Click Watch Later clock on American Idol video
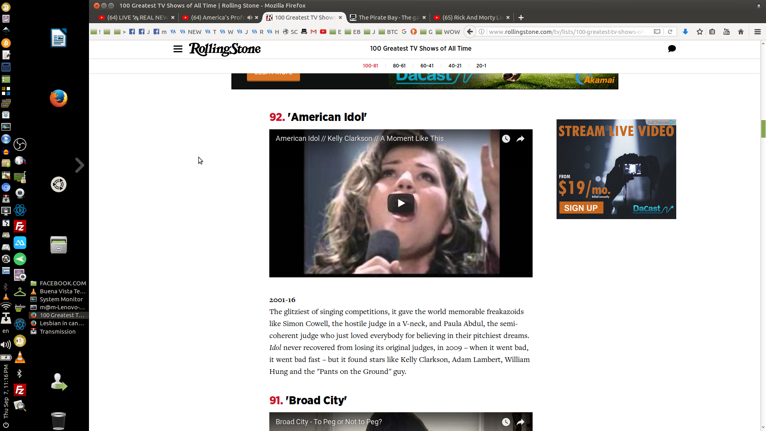Screen dimensions: 766x431 point(506,139)
